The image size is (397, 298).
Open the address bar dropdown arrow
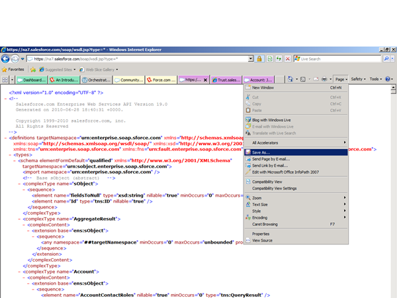coord(251,59)
